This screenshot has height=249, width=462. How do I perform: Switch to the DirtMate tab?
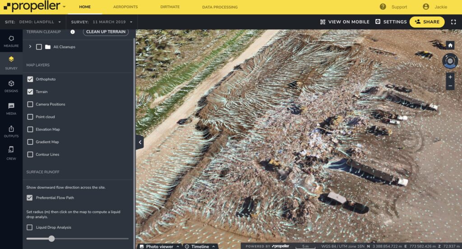click(x=170, y=7)
